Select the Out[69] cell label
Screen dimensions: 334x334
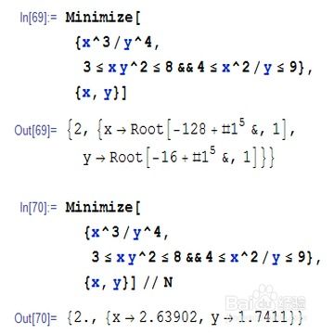[x=35, y=131]
